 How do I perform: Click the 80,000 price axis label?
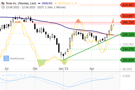point(127,69)
